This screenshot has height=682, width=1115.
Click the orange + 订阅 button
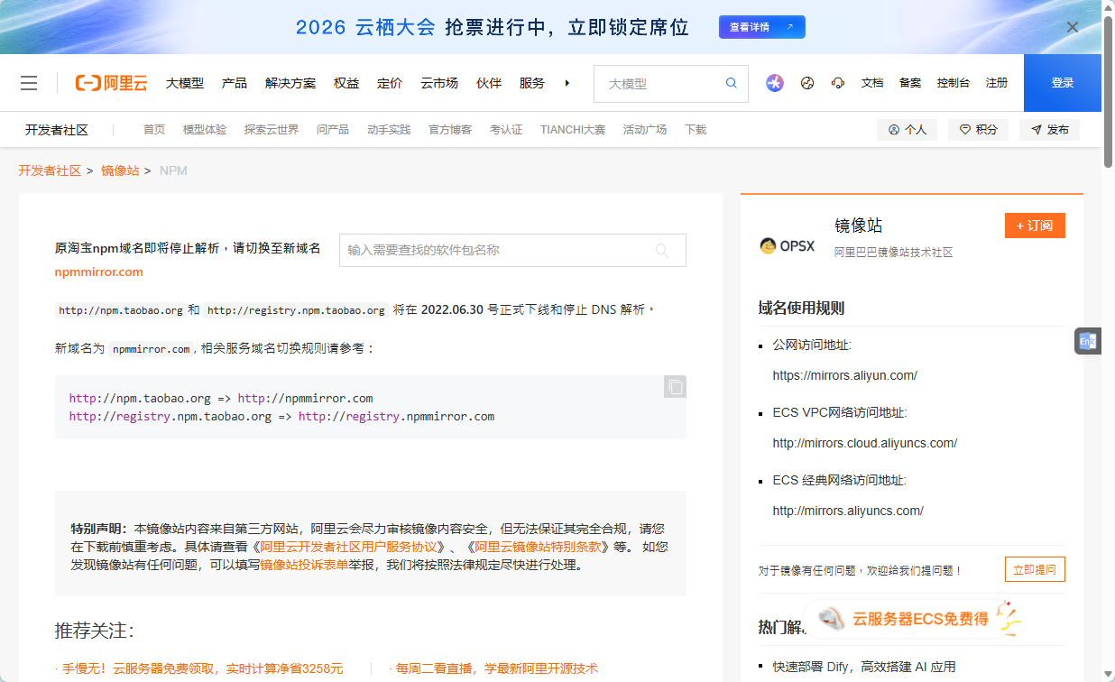pyautogui.click(x=1035, y=226)
